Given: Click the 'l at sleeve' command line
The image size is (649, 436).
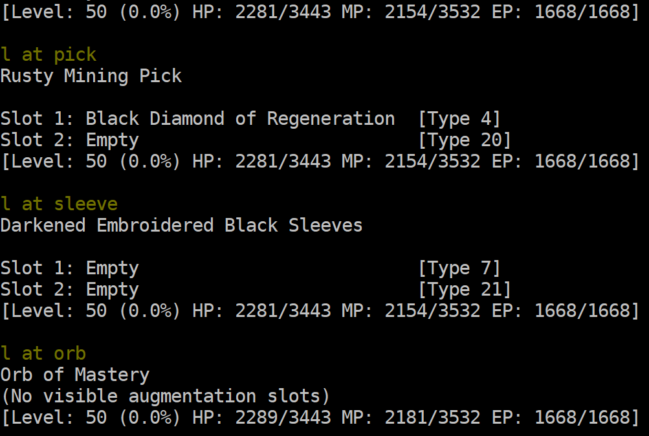Looking at the screenshot, I should (x=59, y=204).
